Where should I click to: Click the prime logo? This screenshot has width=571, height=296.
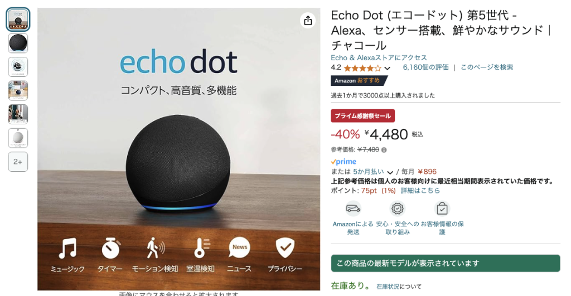click(343, 161)
